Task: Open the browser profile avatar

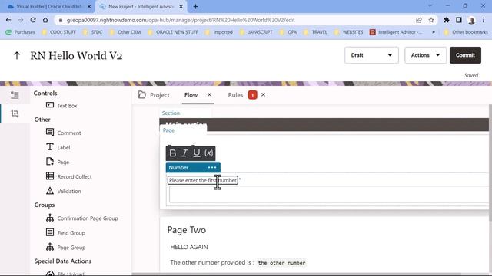Action: click(x=471, y=21)
